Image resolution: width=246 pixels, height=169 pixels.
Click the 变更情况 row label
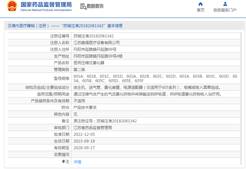(61, 155)
